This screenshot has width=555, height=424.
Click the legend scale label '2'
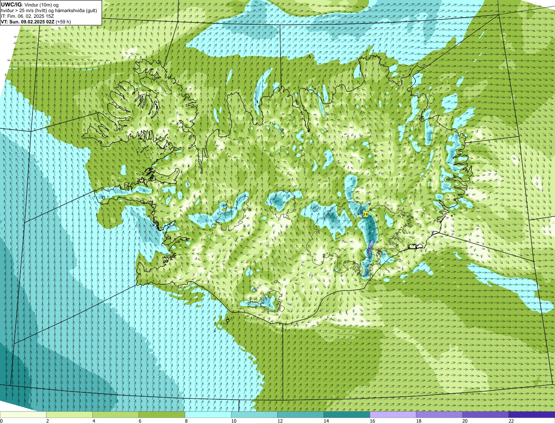pos(47,421)
